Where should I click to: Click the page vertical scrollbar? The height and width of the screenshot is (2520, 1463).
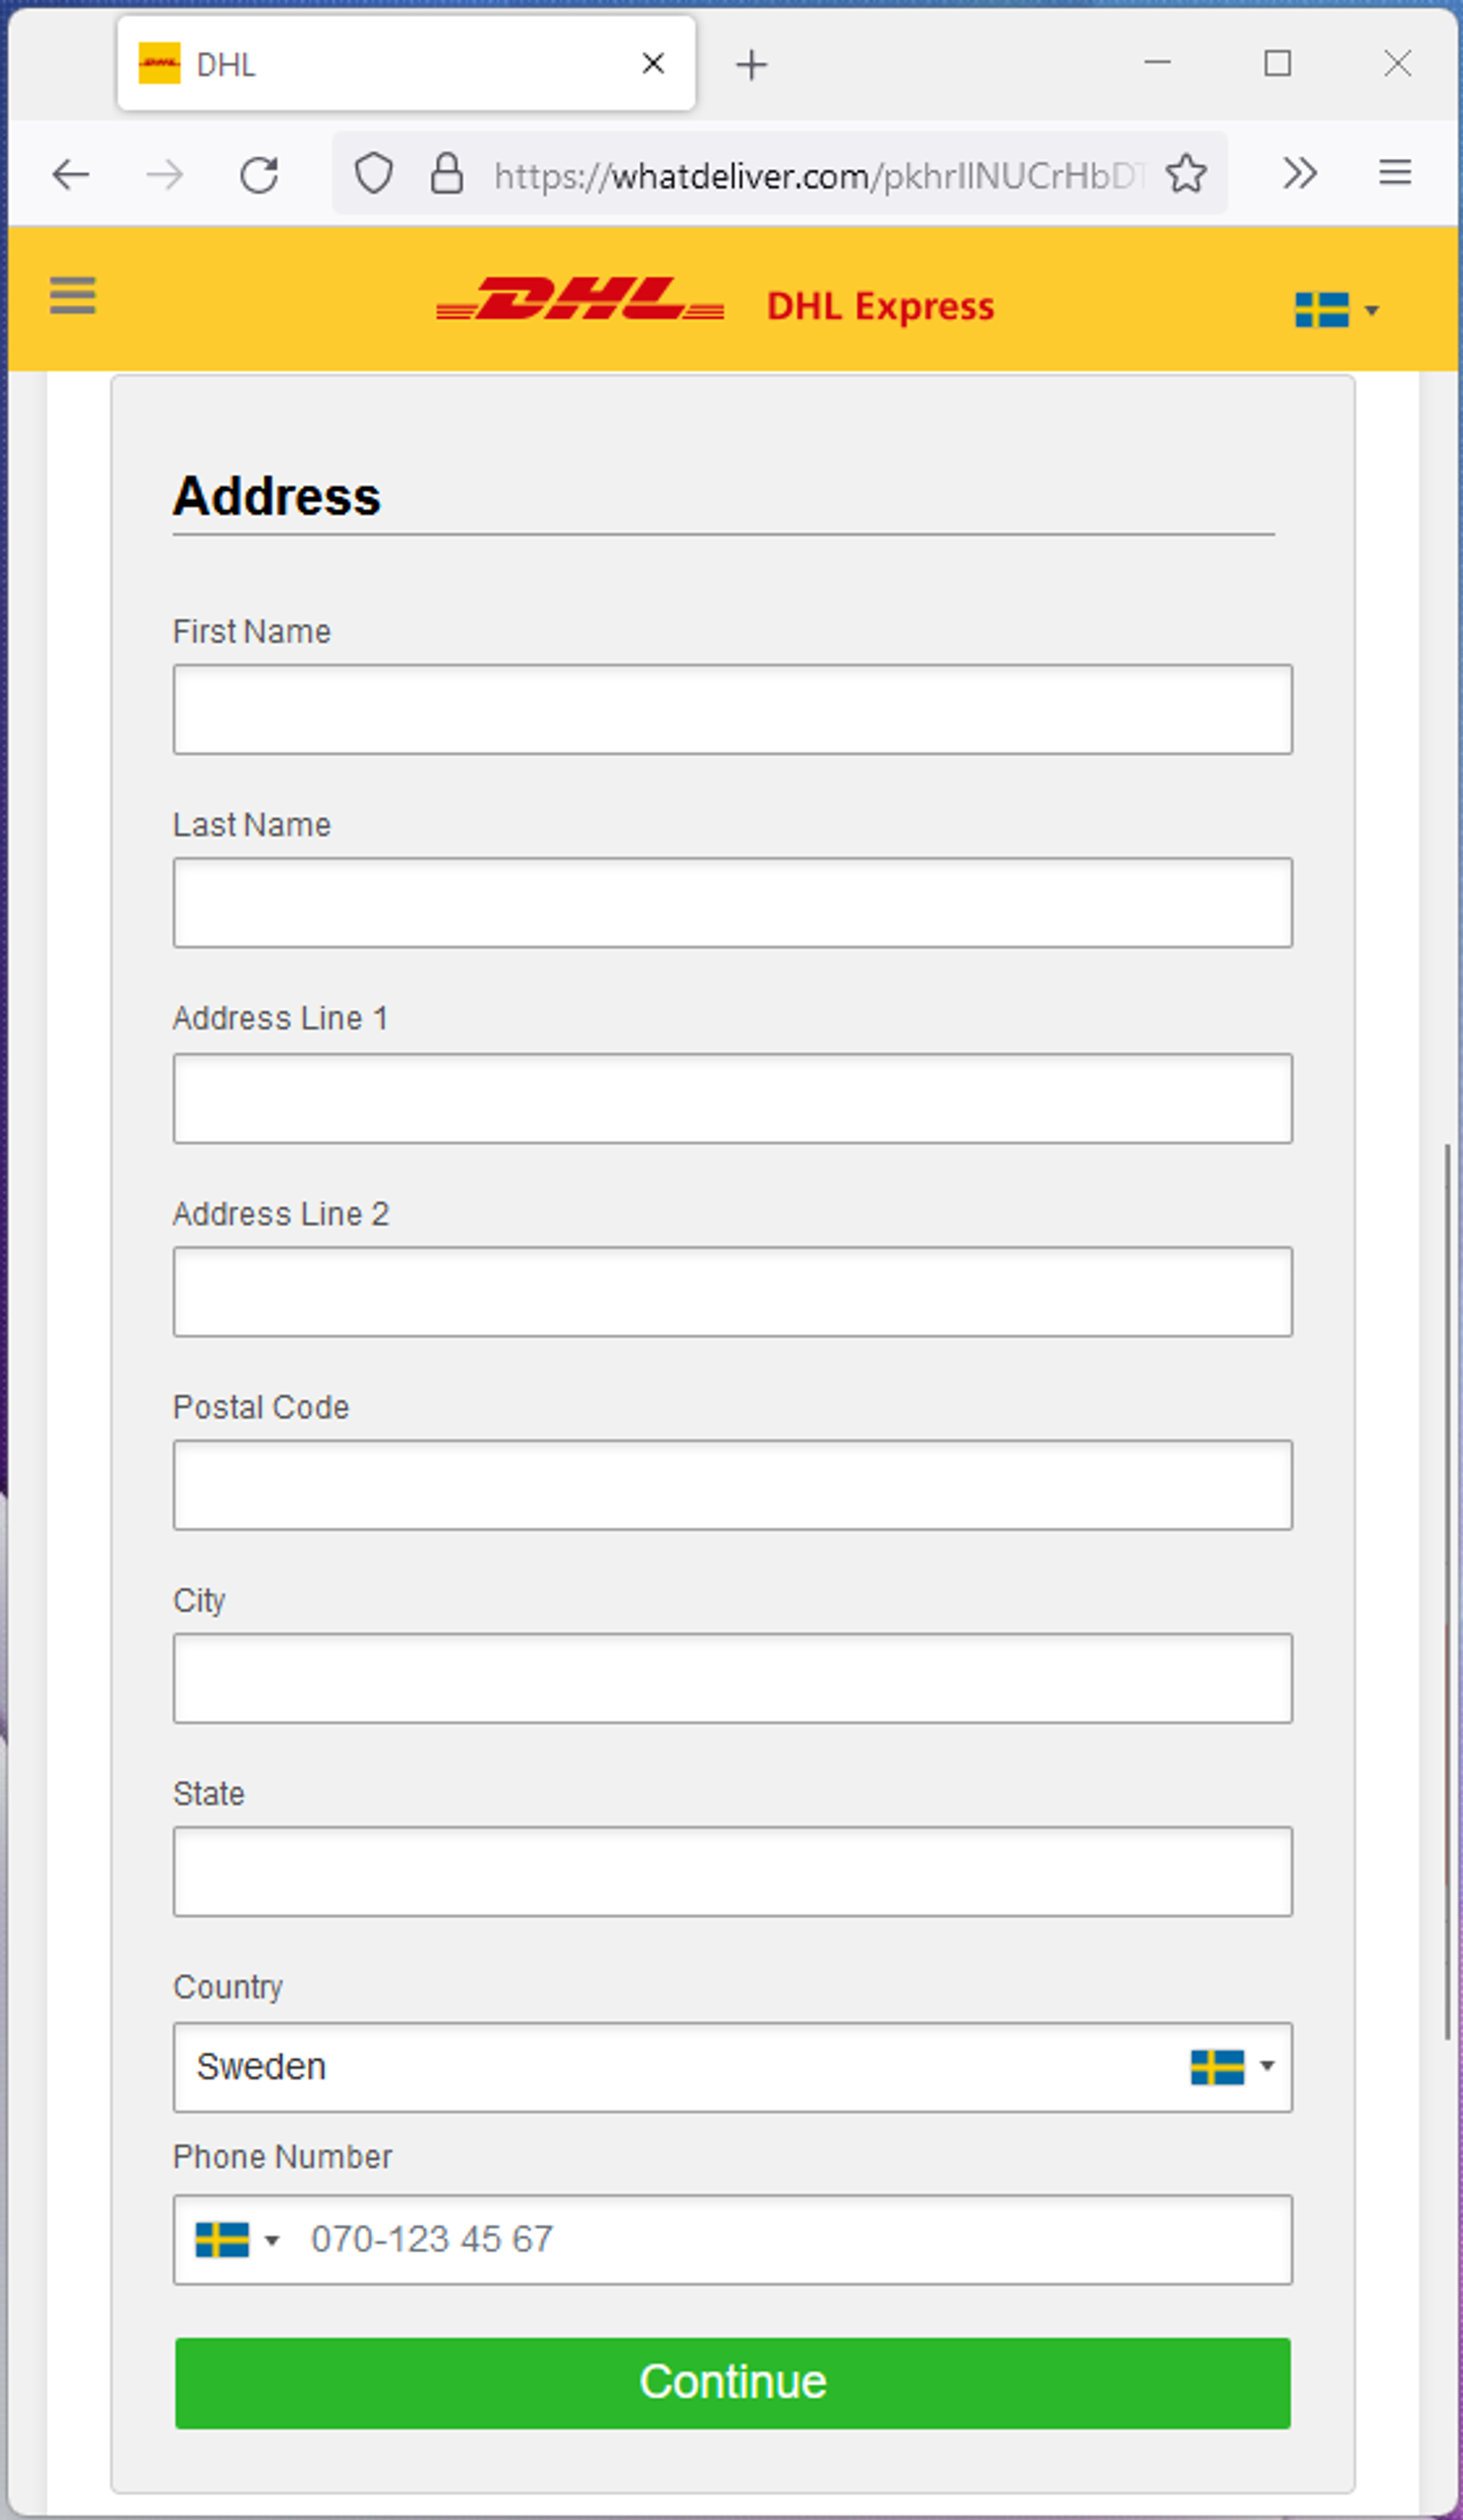click(x=1446, y=1590)
